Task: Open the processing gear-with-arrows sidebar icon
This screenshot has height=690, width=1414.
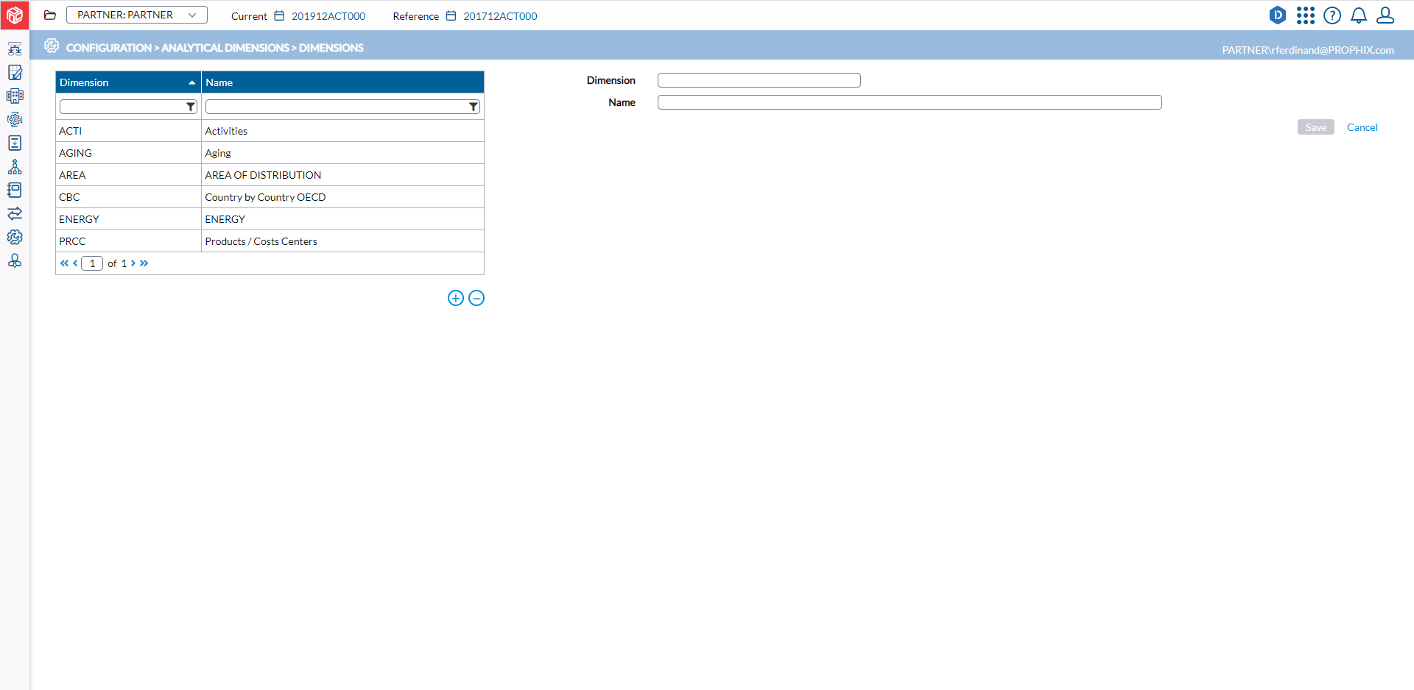Action: [x=15, y=119]
